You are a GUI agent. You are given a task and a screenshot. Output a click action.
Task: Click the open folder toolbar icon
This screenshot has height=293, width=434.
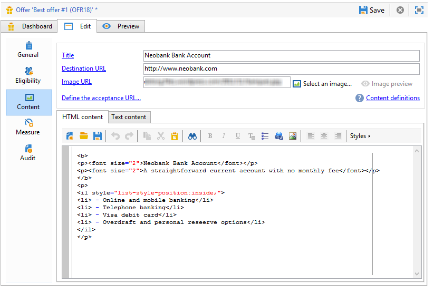click(x=84, y=136)
